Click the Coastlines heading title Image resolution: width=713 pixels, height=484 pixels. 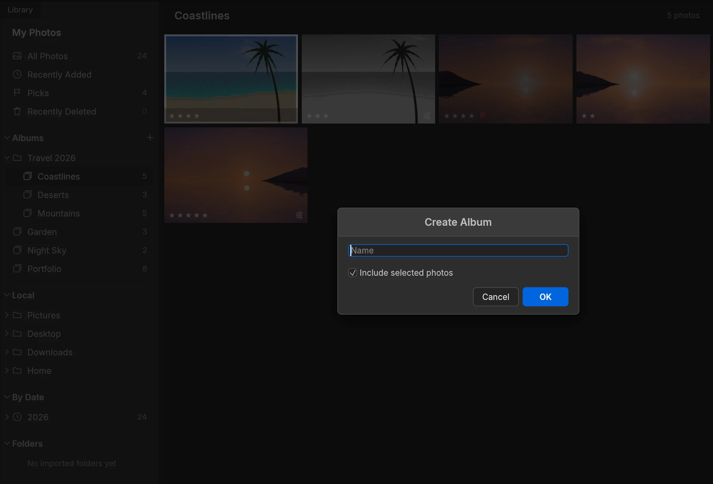pos(202,16)
